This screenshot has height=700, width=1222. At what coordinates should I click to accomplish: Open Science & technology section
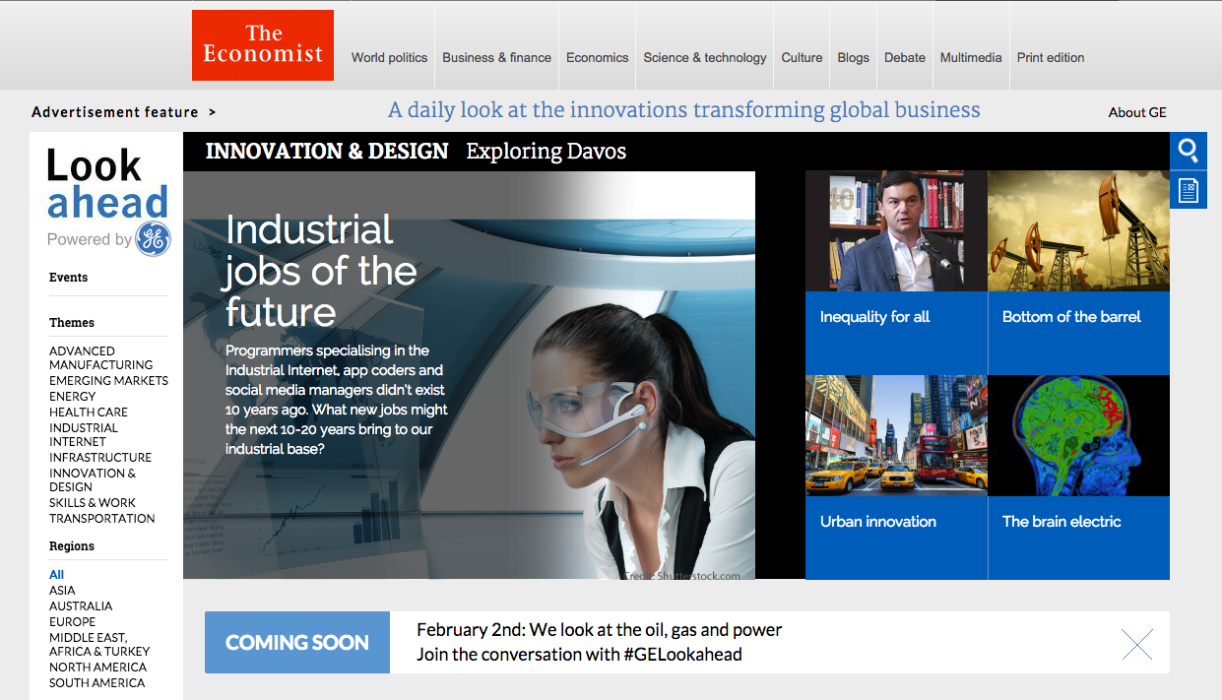pos(705,57)
